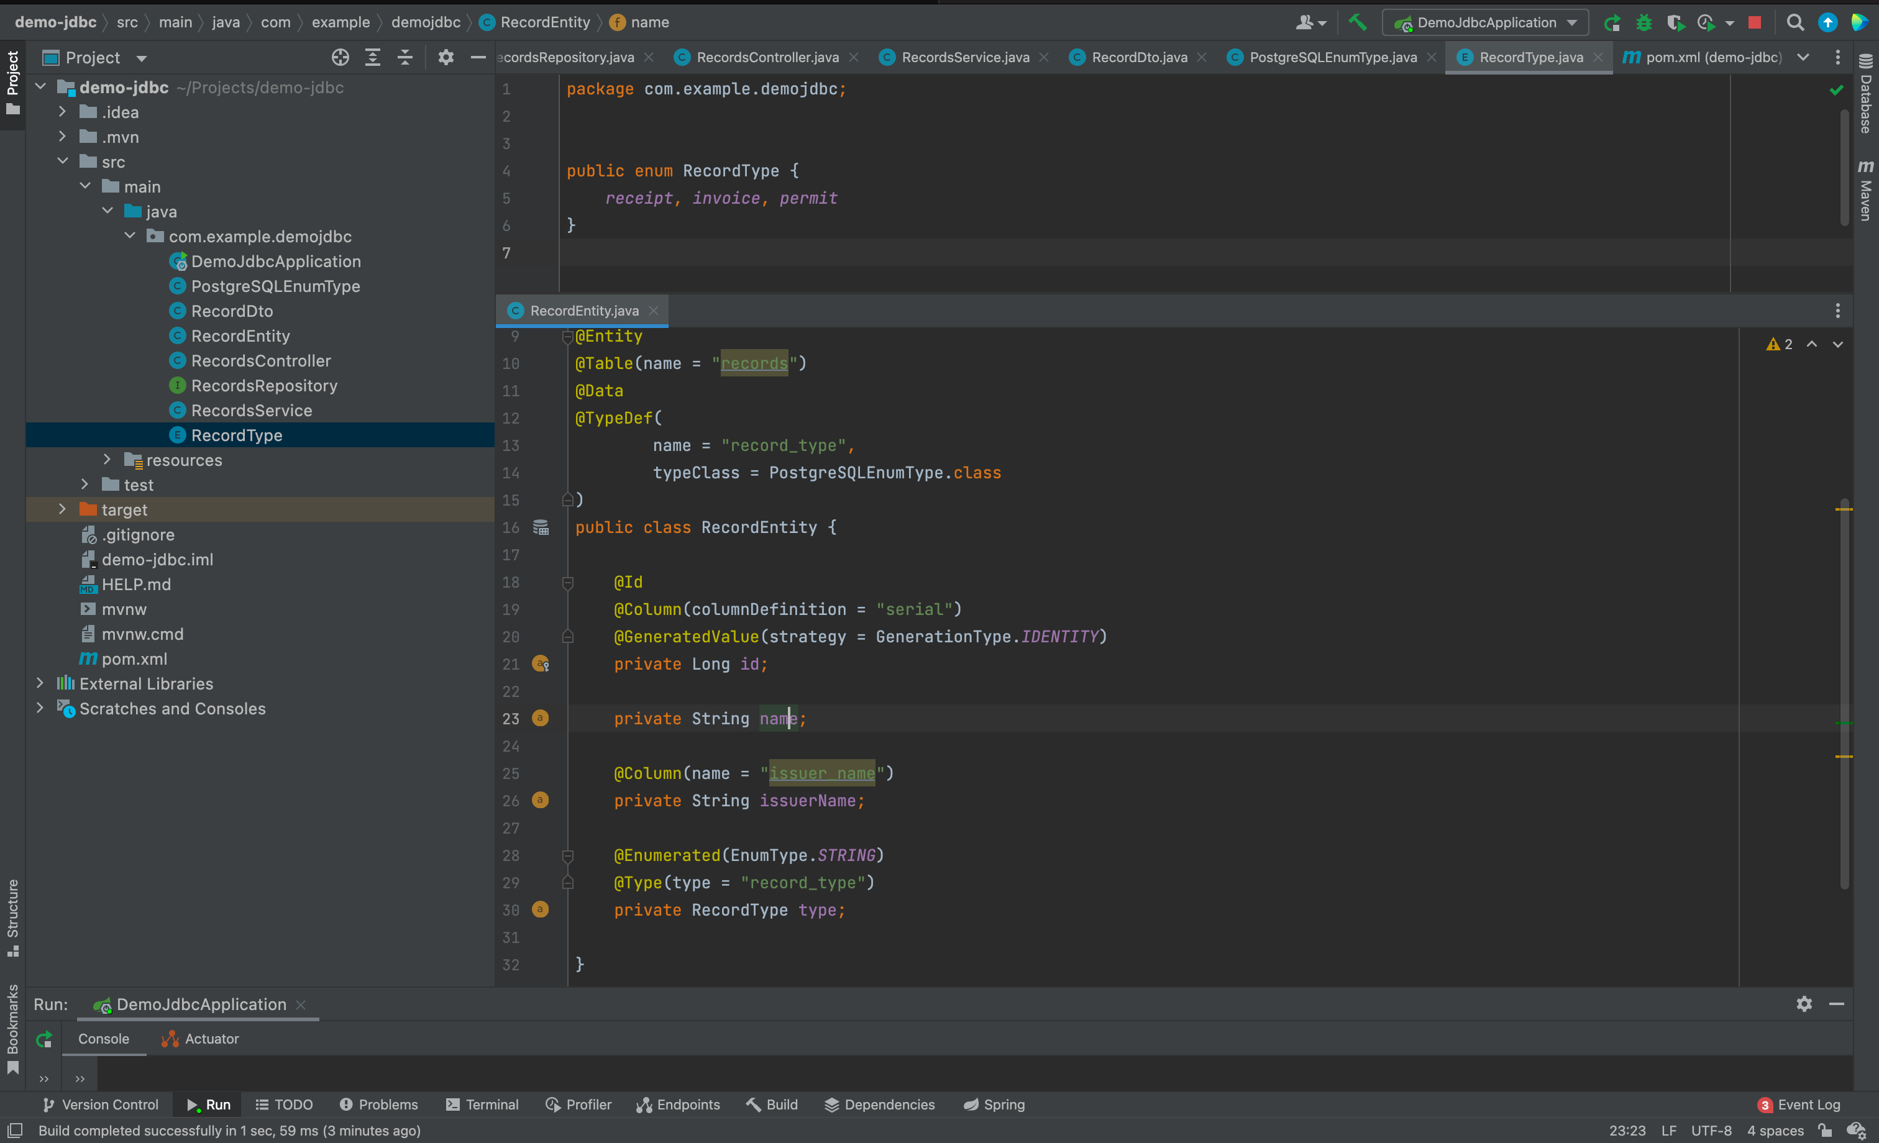Viewport: 1879px width, 1143px height.
Task: Rerun app in Run panel
Action: pos(44,1039)
